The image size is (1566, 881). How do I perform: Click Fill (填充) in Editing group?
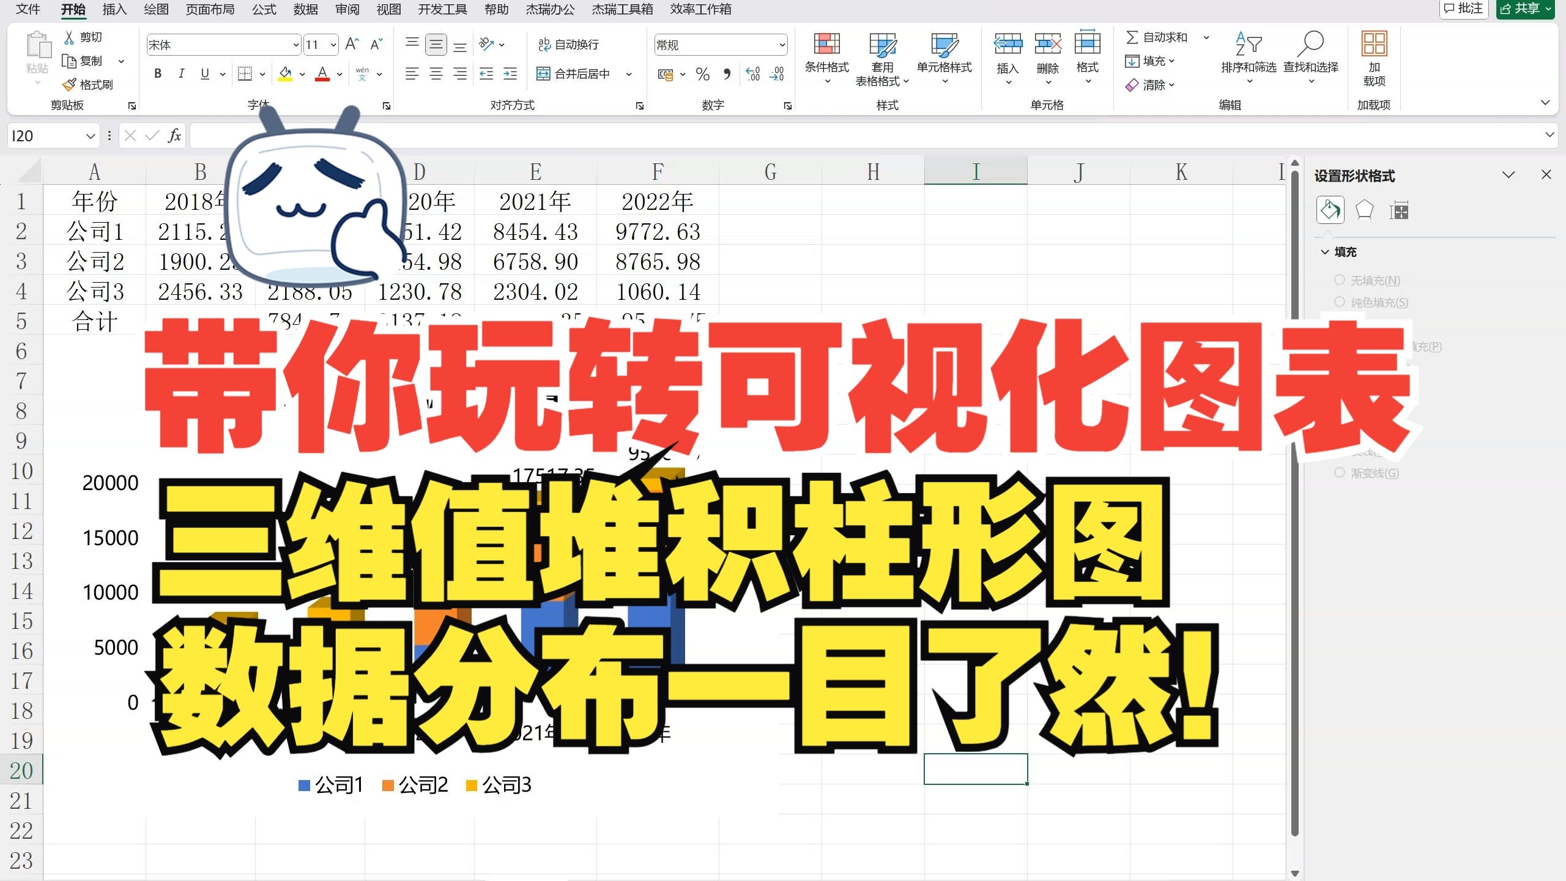[x=1150, y=61]
